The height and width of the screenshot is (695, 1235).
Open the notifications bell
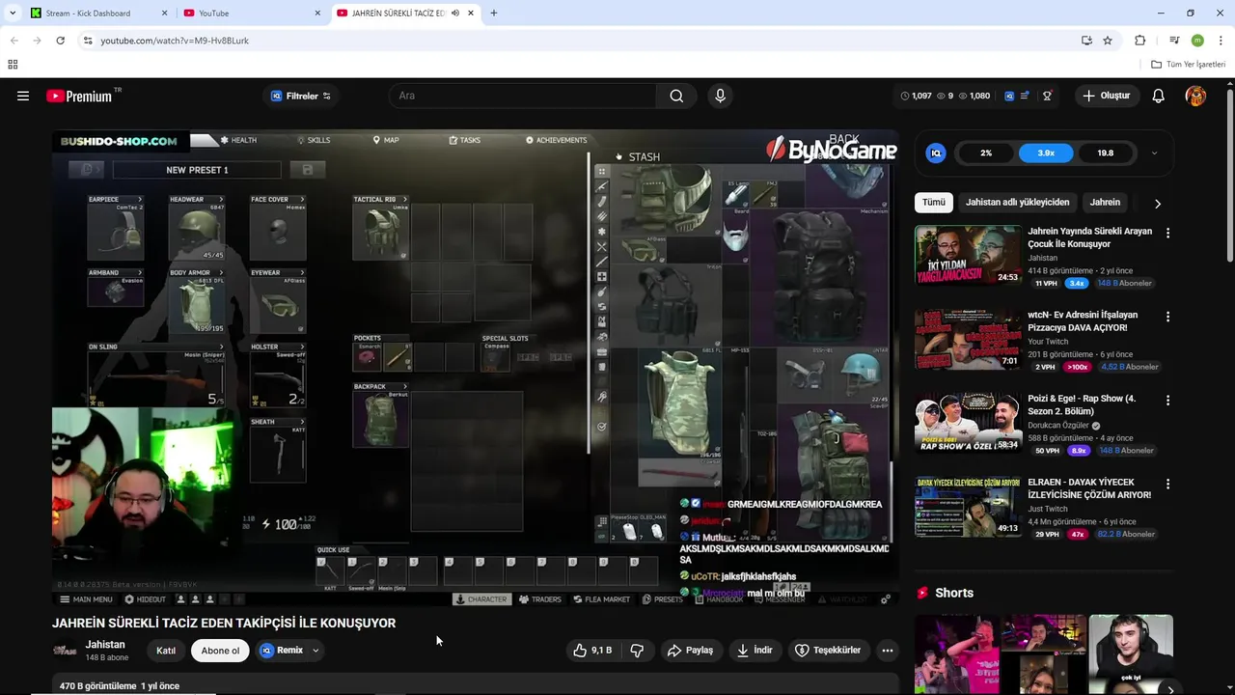click(1159, 96)
